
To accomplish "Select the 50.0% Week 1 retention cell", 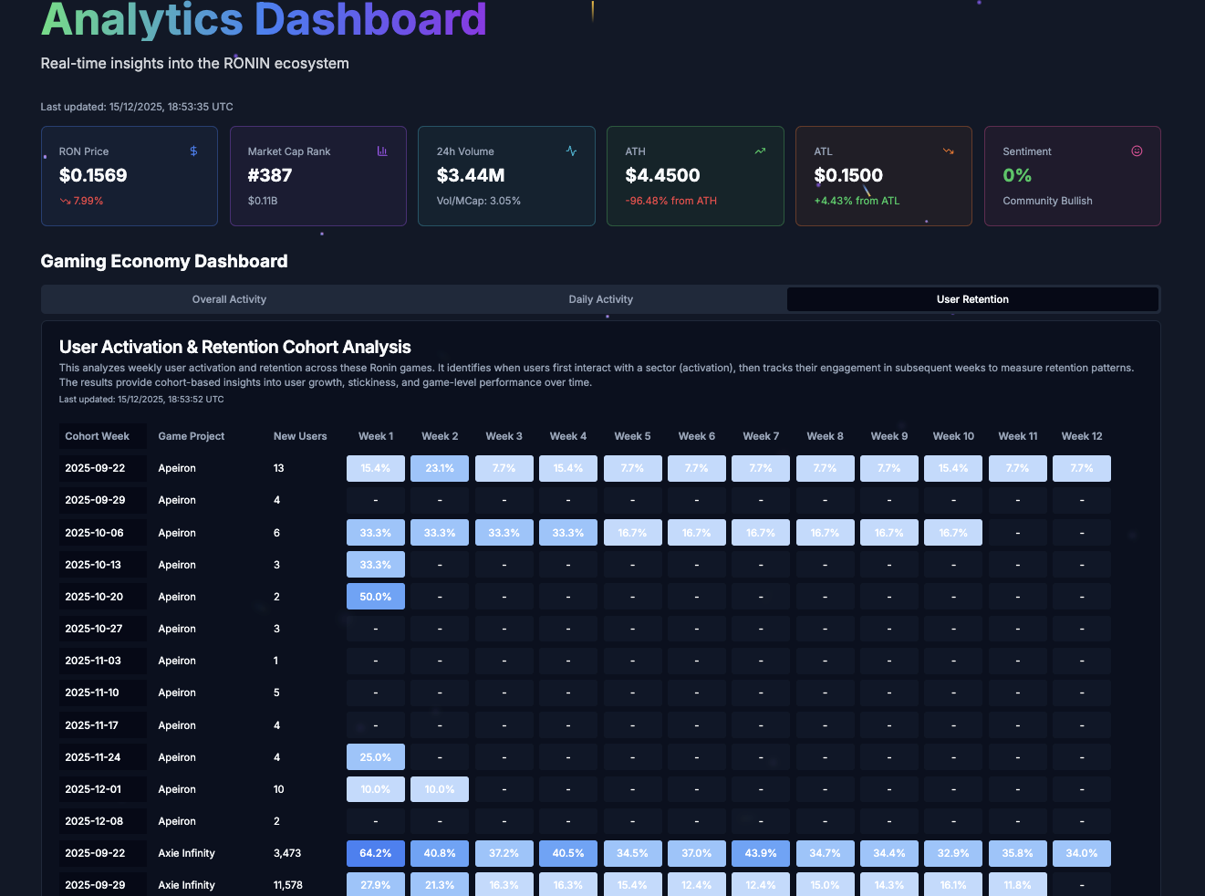I will click(376, 597).
